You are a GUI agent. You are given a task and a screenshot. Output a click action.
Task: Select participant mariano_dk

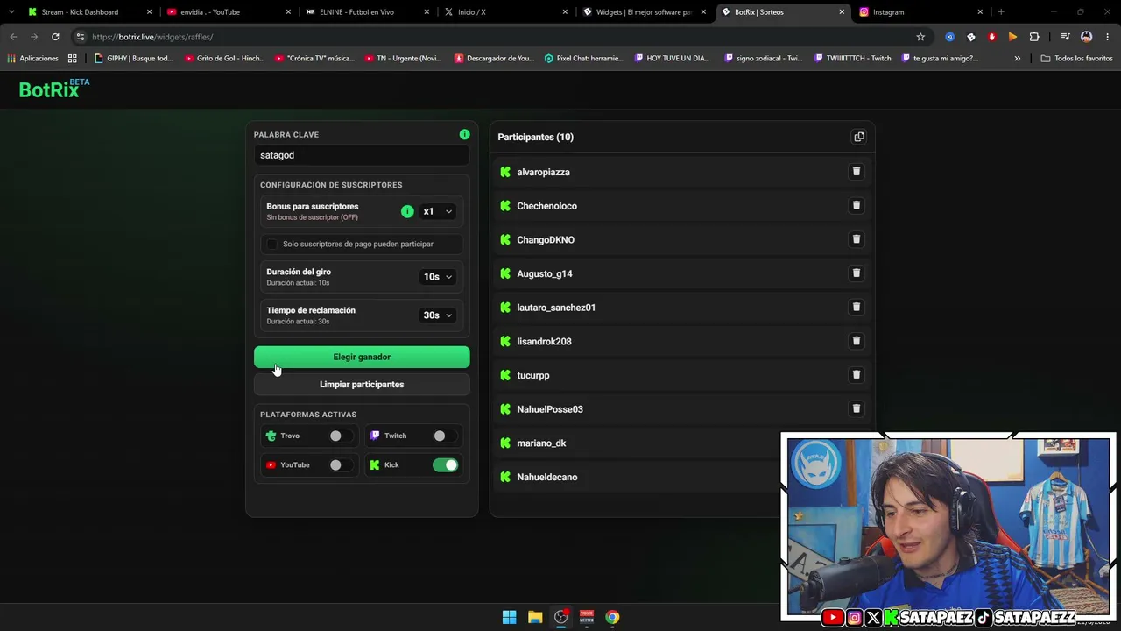tap(541, 443)
